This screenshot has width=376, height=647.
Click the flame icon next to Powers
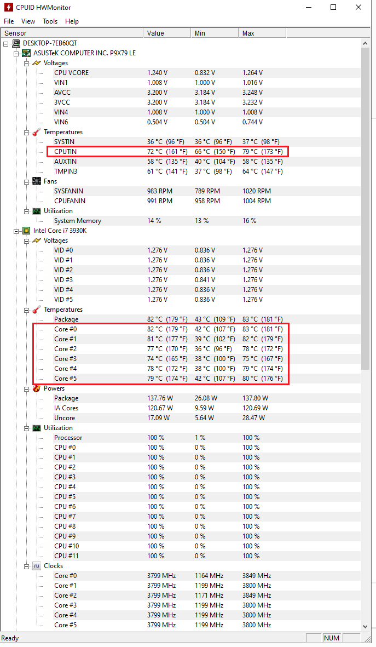[x=37, y=388]
